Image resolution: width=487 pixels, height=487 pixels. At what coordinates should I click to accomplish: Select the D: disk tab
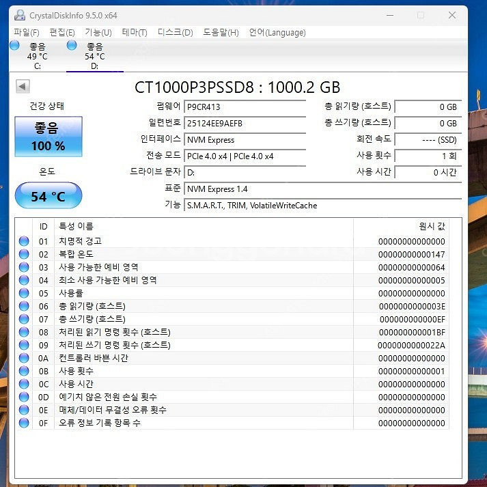coord(94,56)
